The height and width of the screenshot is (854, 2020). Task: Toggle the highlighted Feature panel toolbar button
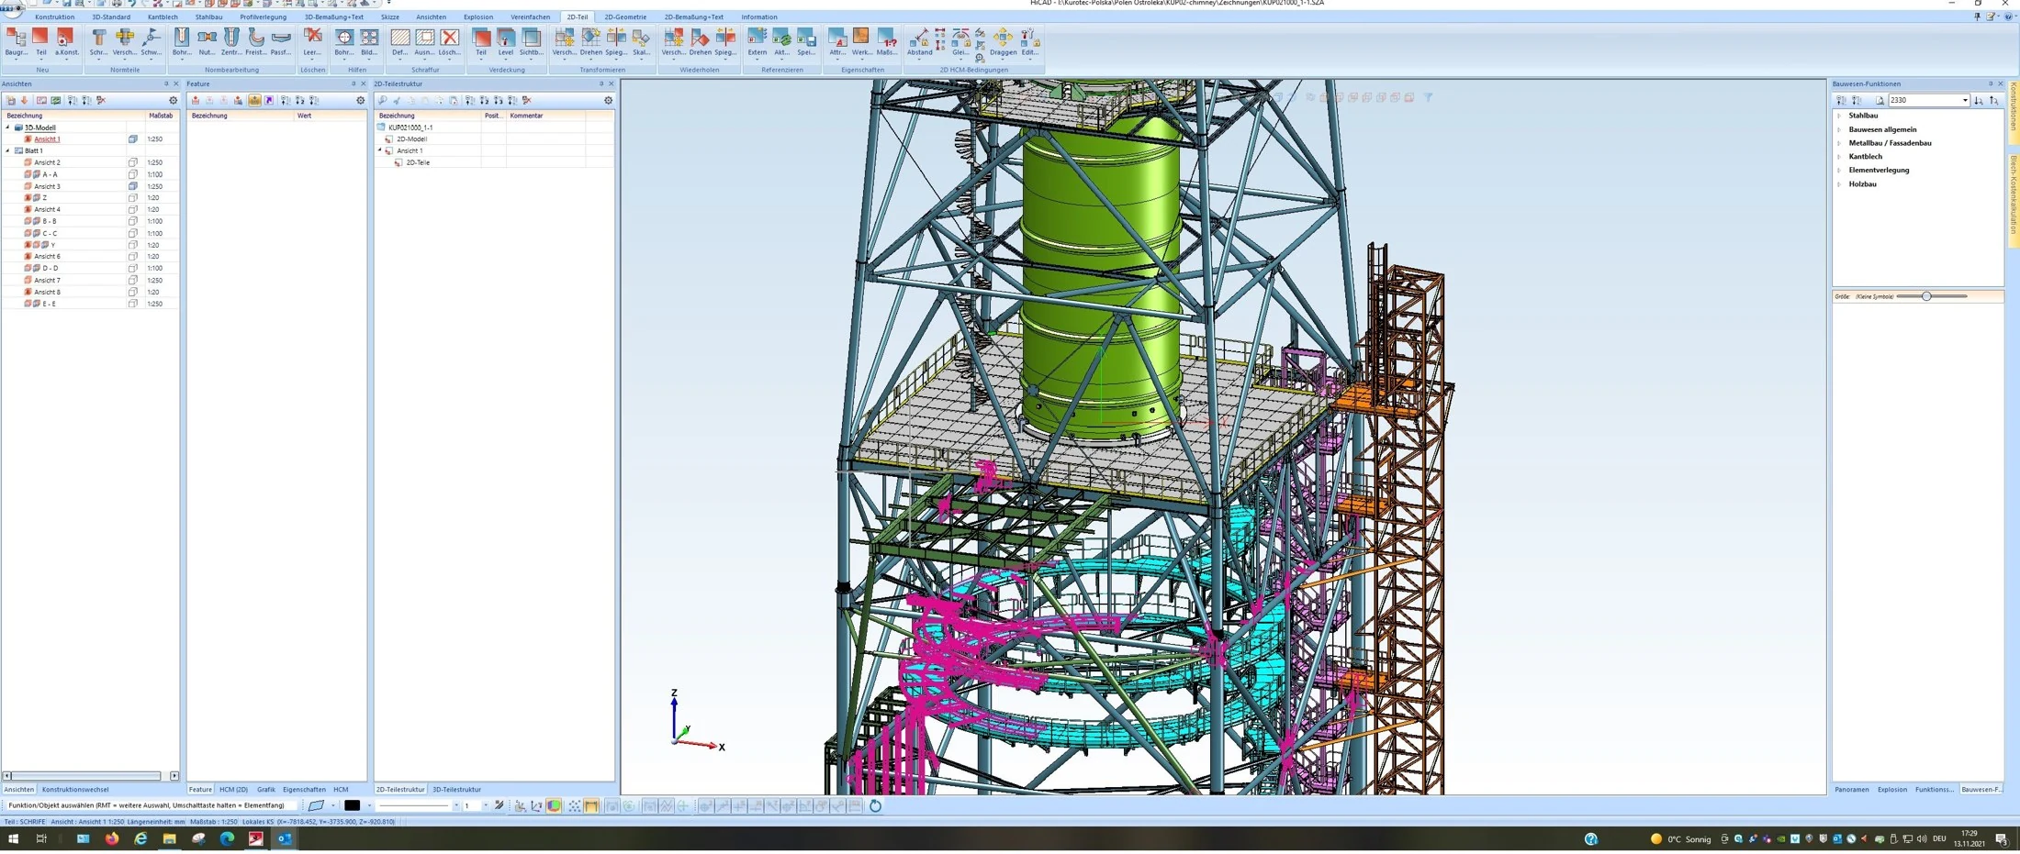[x=254, y=101]
